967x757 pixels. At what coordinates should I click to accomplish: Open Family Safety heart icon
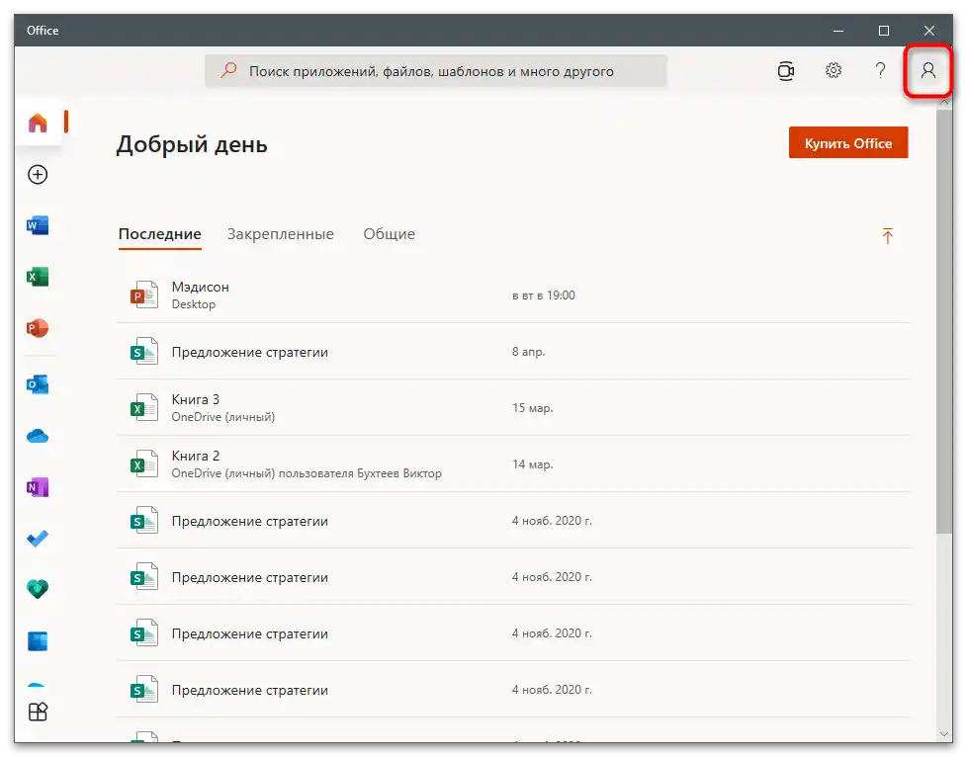[38, 589]
